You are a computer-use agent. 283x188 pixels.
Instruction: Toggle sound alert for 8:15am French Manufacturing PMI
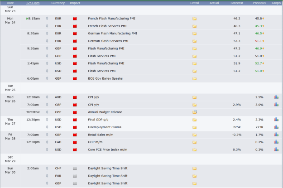(47, 18)
